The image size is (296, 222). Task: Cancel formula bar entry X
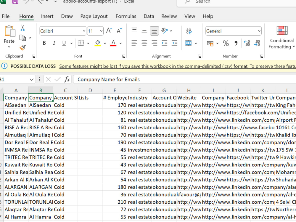tap(48, 79)
